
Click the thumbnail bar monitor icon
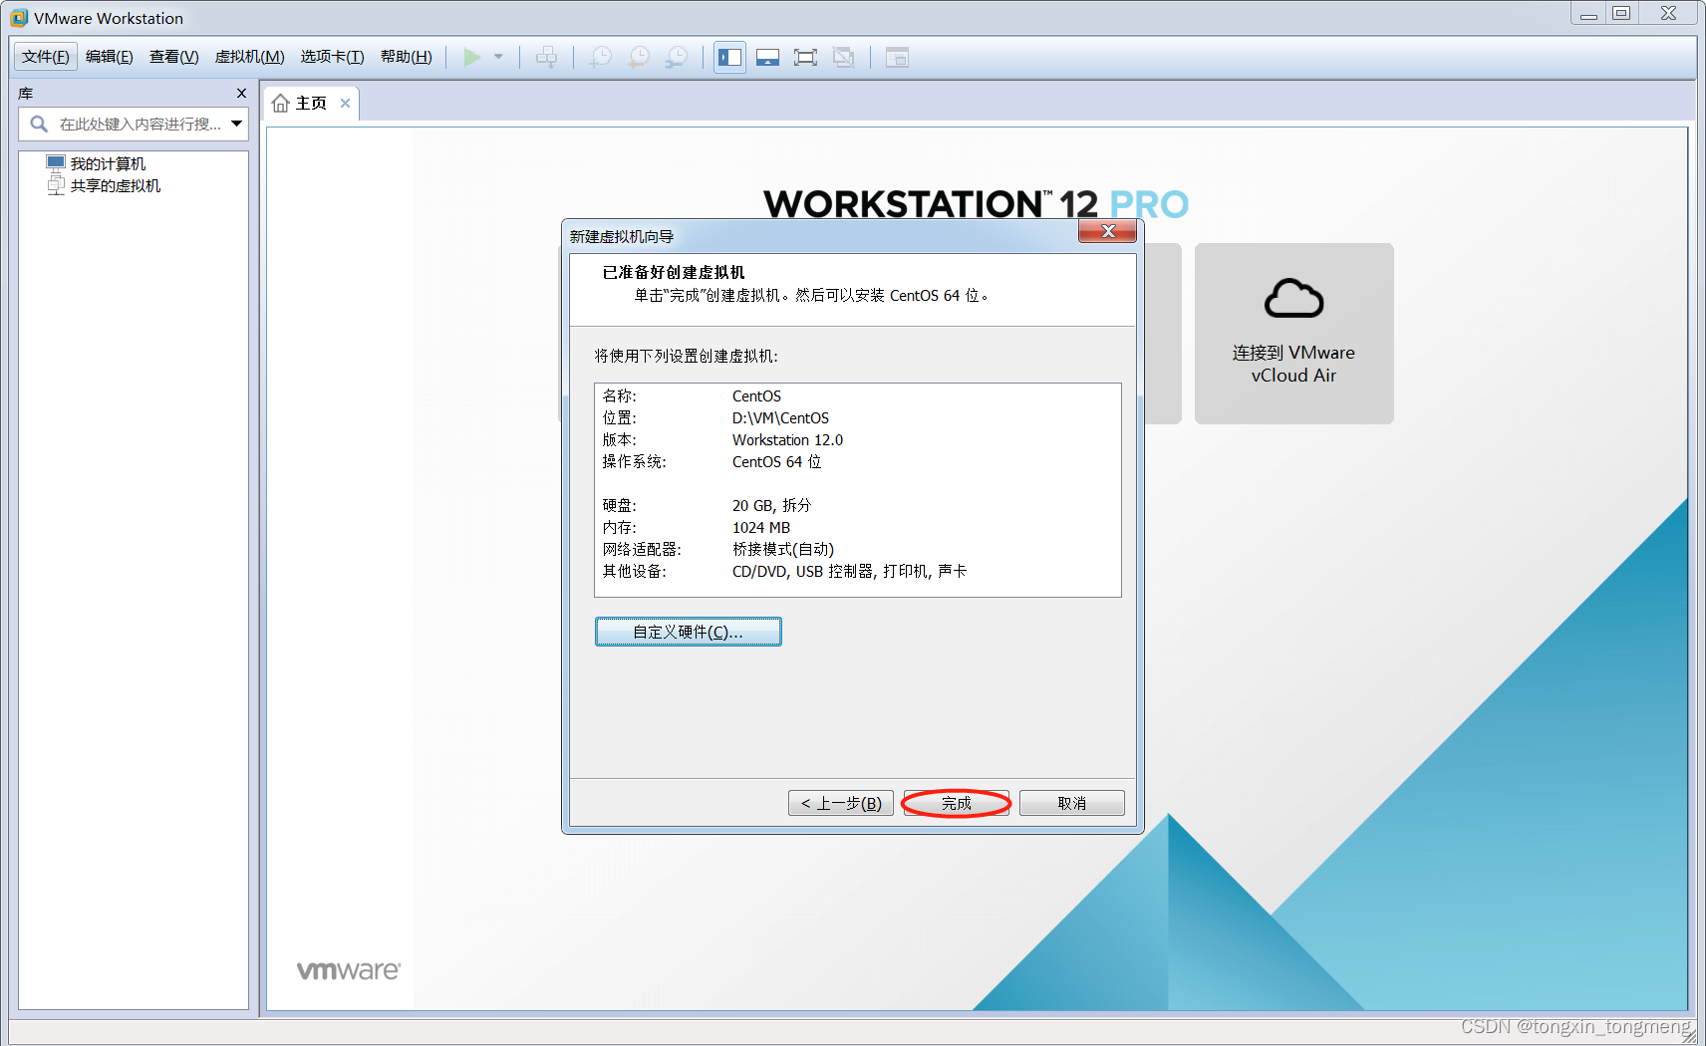(x=767, y=58)
